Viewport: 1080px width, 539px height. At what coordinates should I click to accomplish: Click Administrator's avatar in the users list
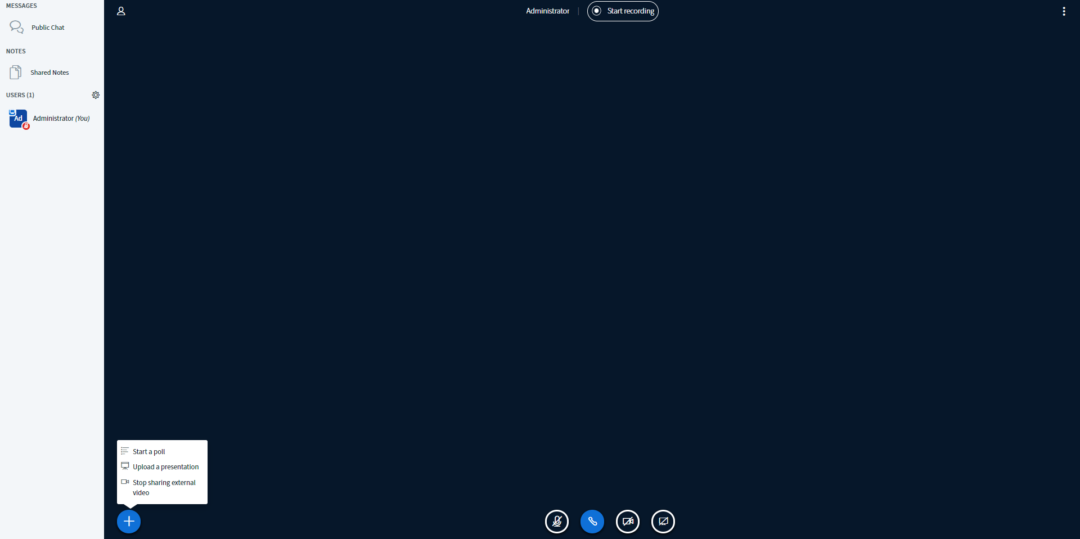17,119
